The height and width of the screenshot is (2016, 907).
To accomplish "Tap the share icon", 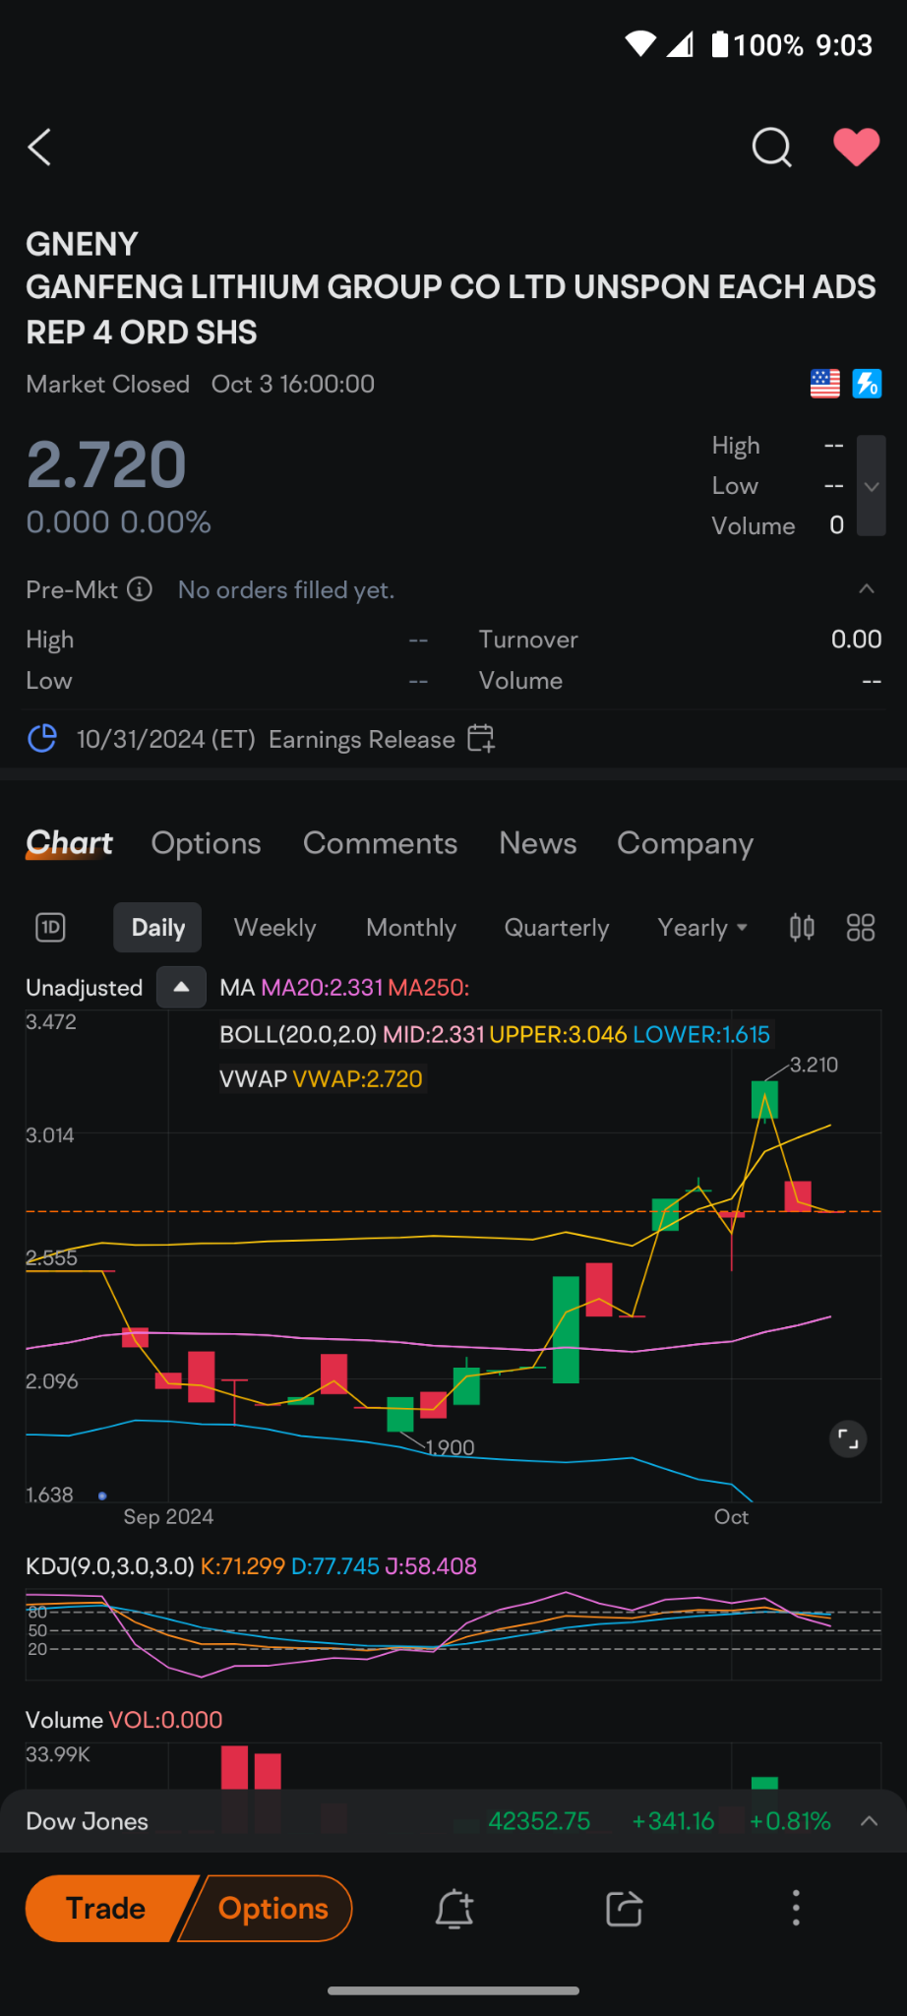I will (x=625, y=1909).
